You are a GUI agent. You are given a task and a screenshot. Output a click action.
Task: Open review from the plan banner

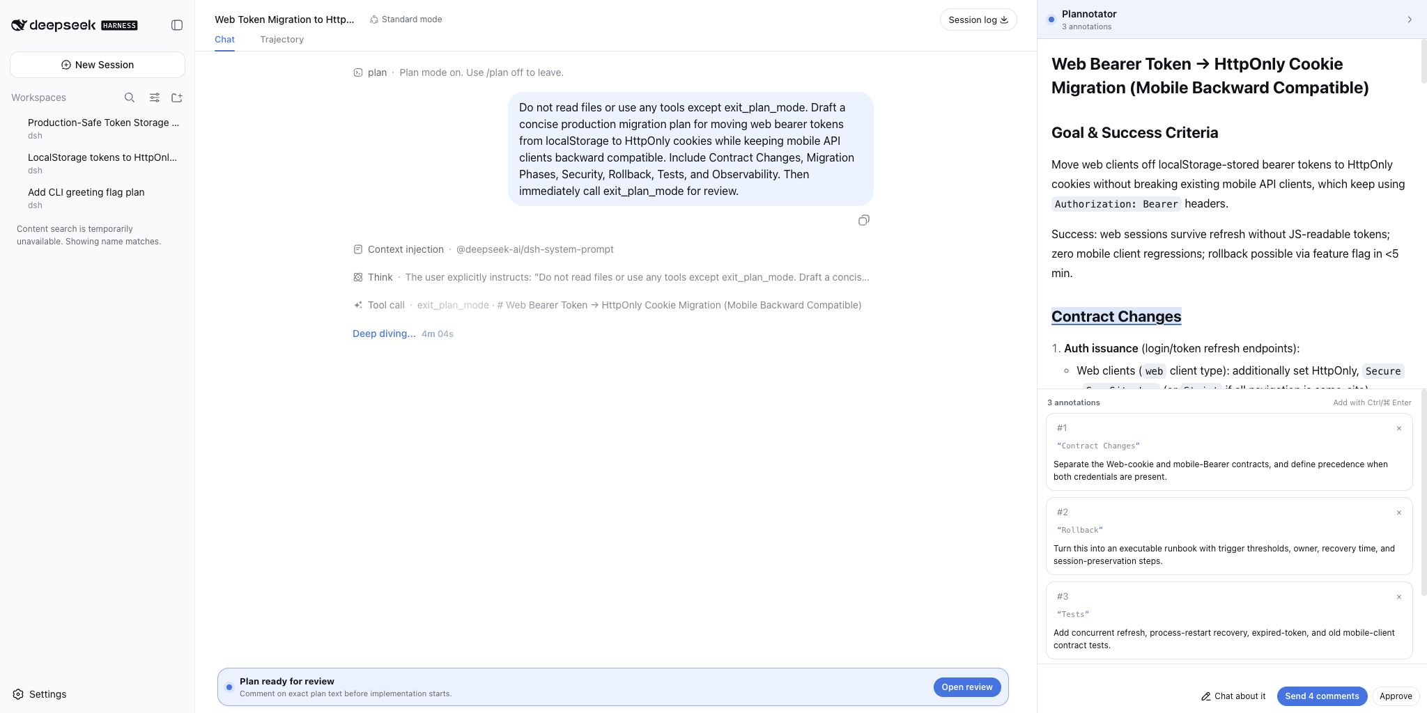(967, 687)
